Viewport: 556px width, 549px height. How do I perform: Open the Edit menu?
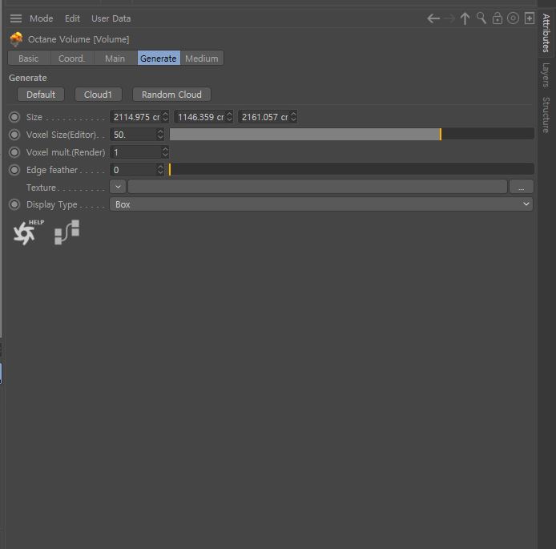point(72,18)
